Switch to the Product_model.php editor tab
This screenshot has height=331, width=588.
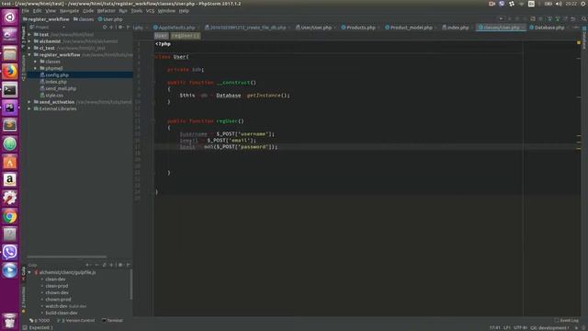411,28
